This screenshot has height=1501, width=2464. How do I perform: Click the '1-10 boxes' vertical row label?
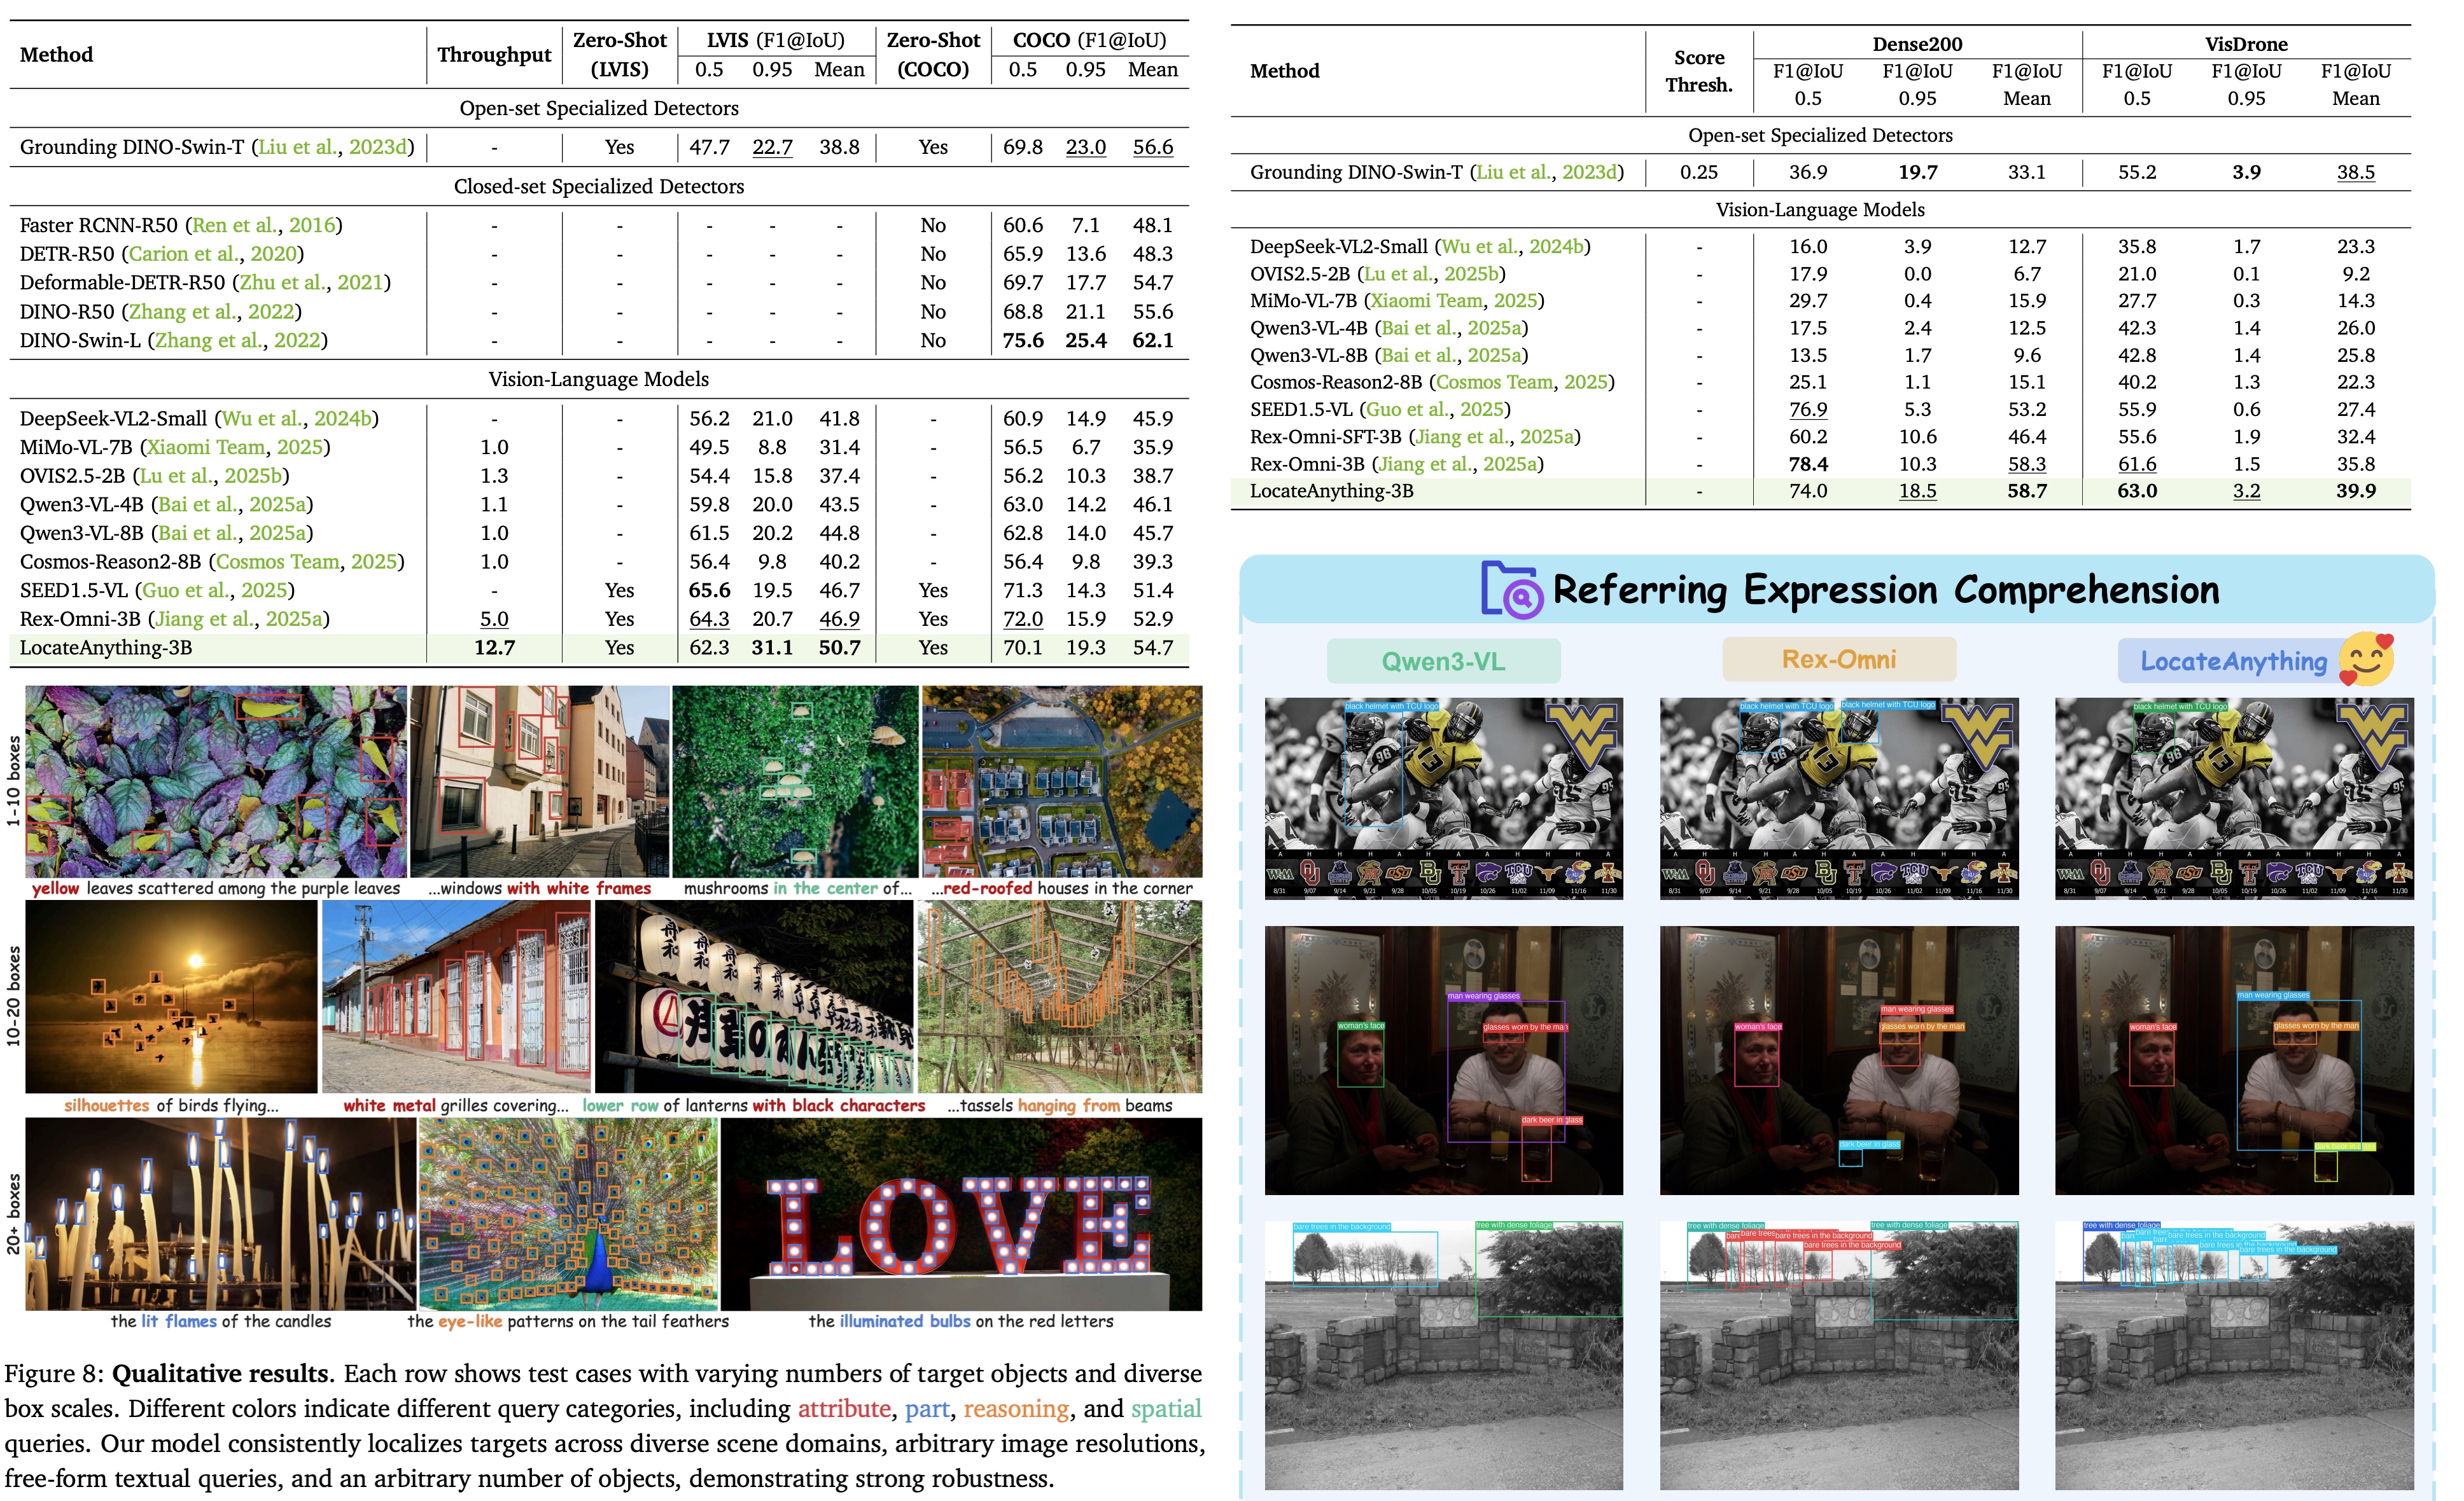coord(13,782)
